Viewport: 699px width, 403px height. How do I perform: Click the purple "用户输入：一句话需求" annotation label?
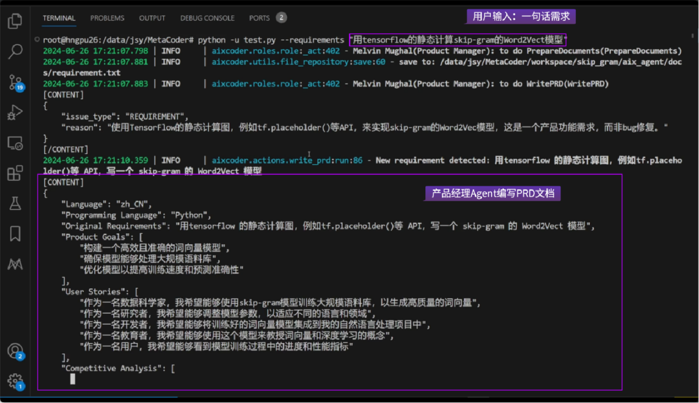pyautogui.click(x=521, y=17)
